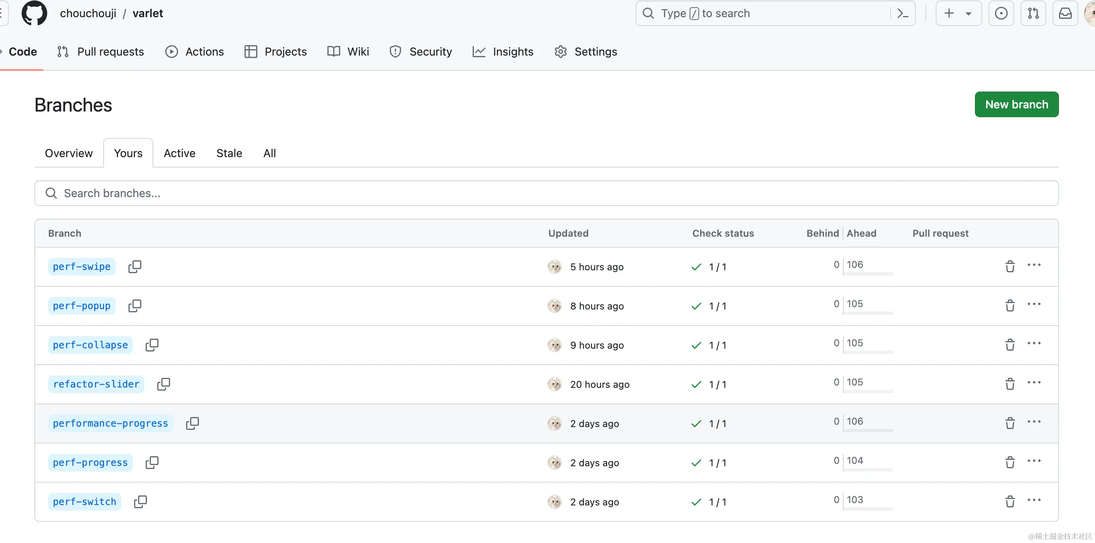Focus the Search branches field

point(547,193)
